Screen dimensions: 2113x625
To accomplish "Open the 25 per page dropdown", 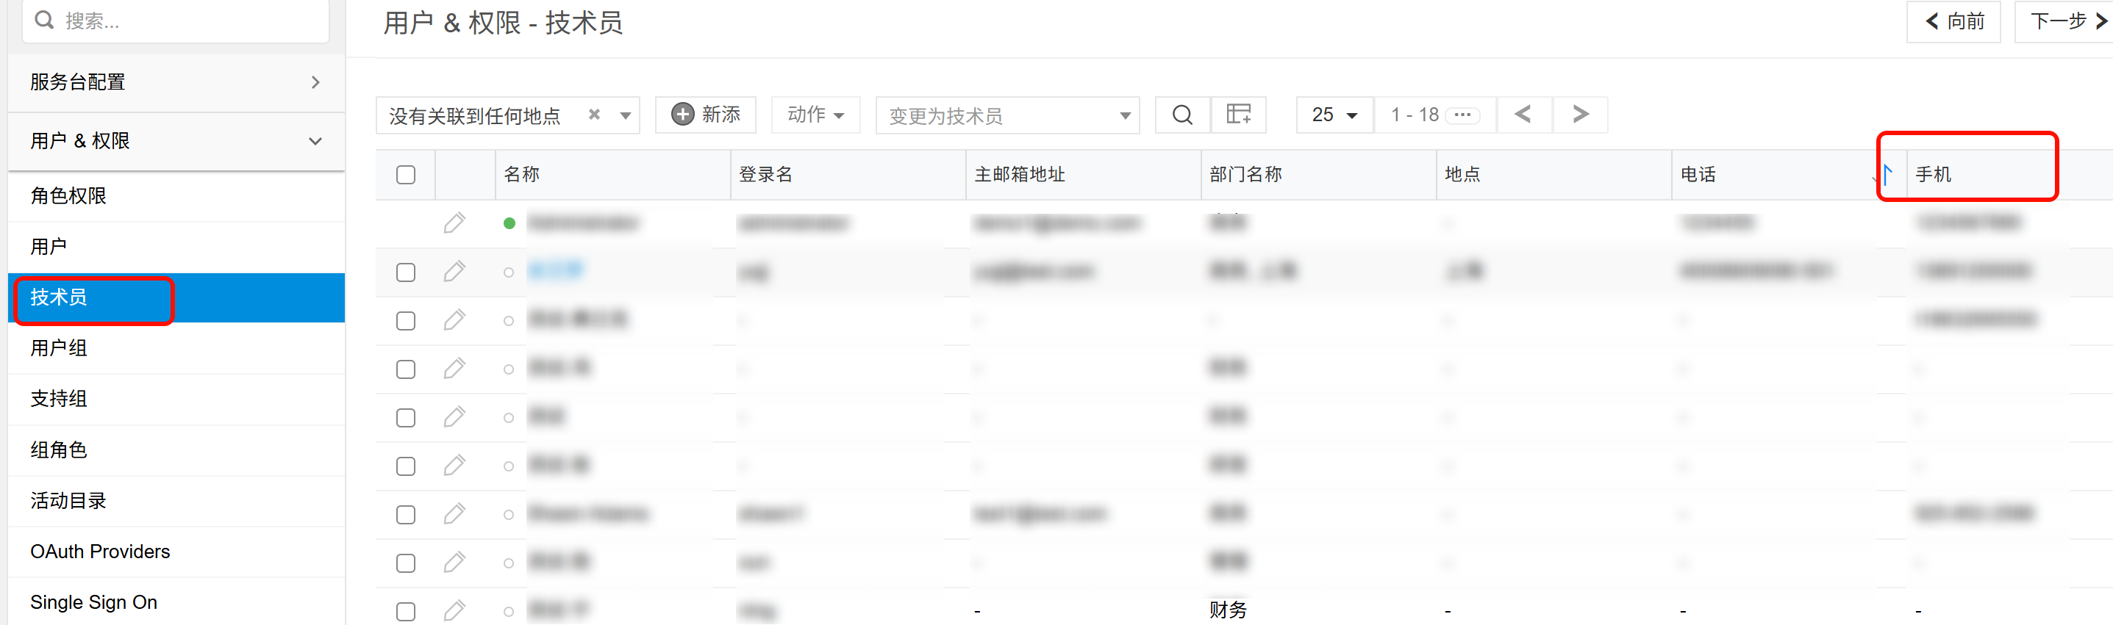I will (1334, 115).
